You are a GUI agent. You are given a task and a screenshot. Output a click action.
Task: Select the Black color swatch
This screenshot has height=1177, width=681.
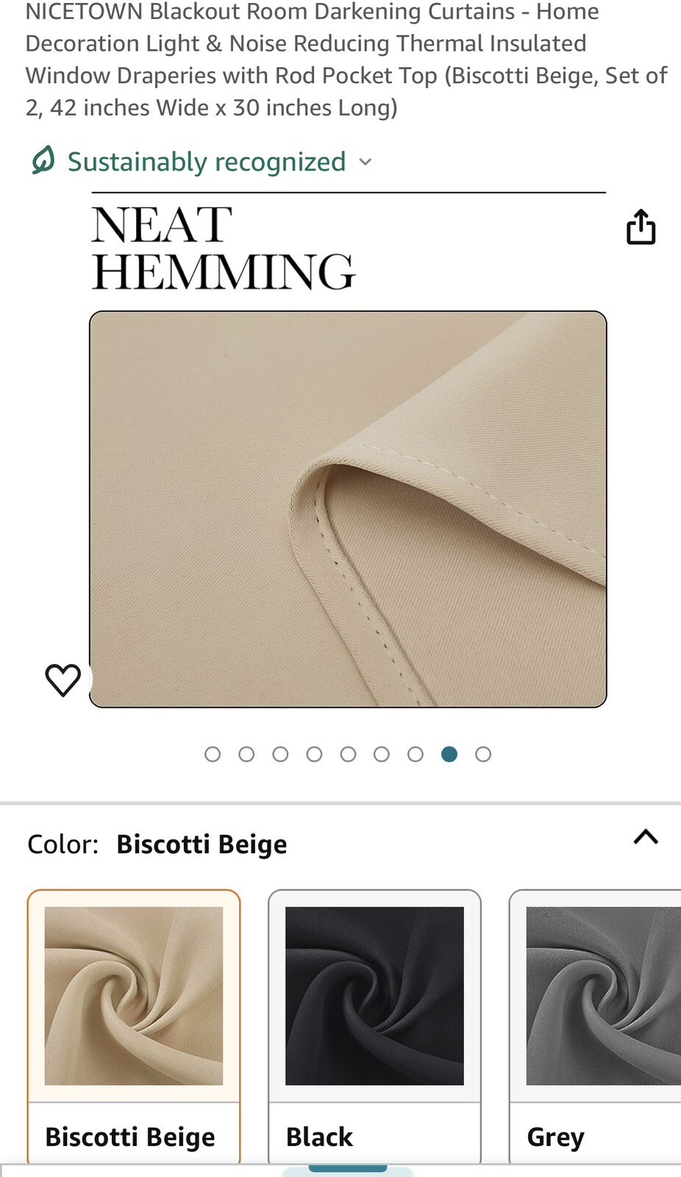click(x=374, y=1026)
